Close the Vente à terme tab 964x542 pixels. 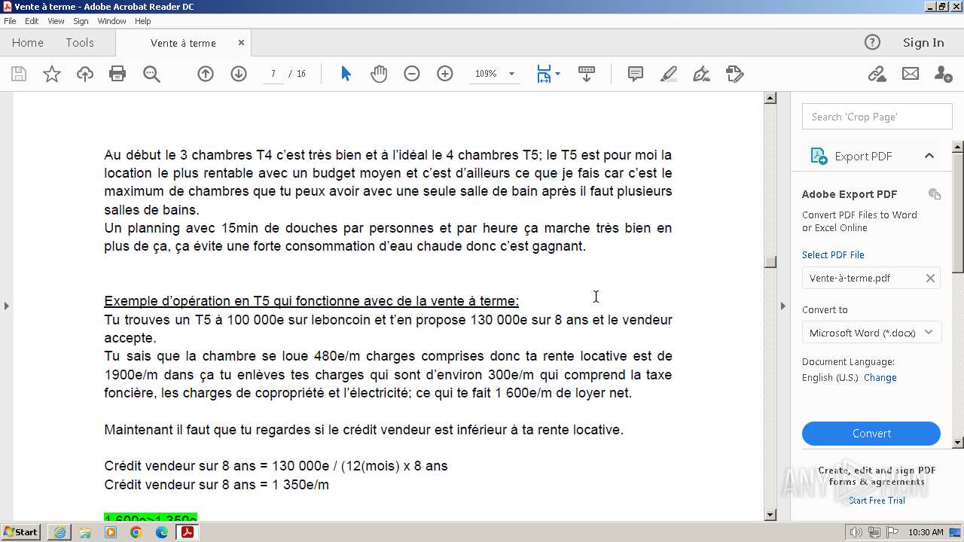(x=241, y=43)
